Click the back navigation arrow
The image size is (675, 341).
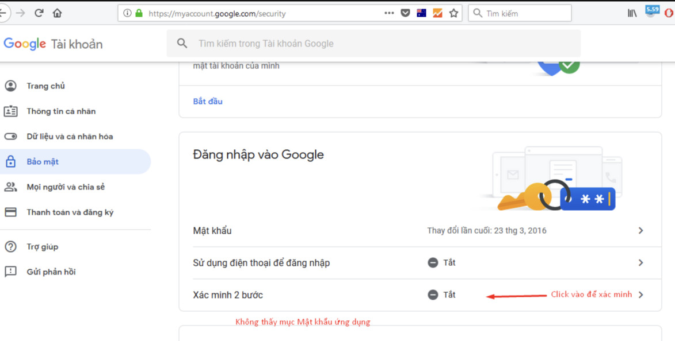(2, 13)
